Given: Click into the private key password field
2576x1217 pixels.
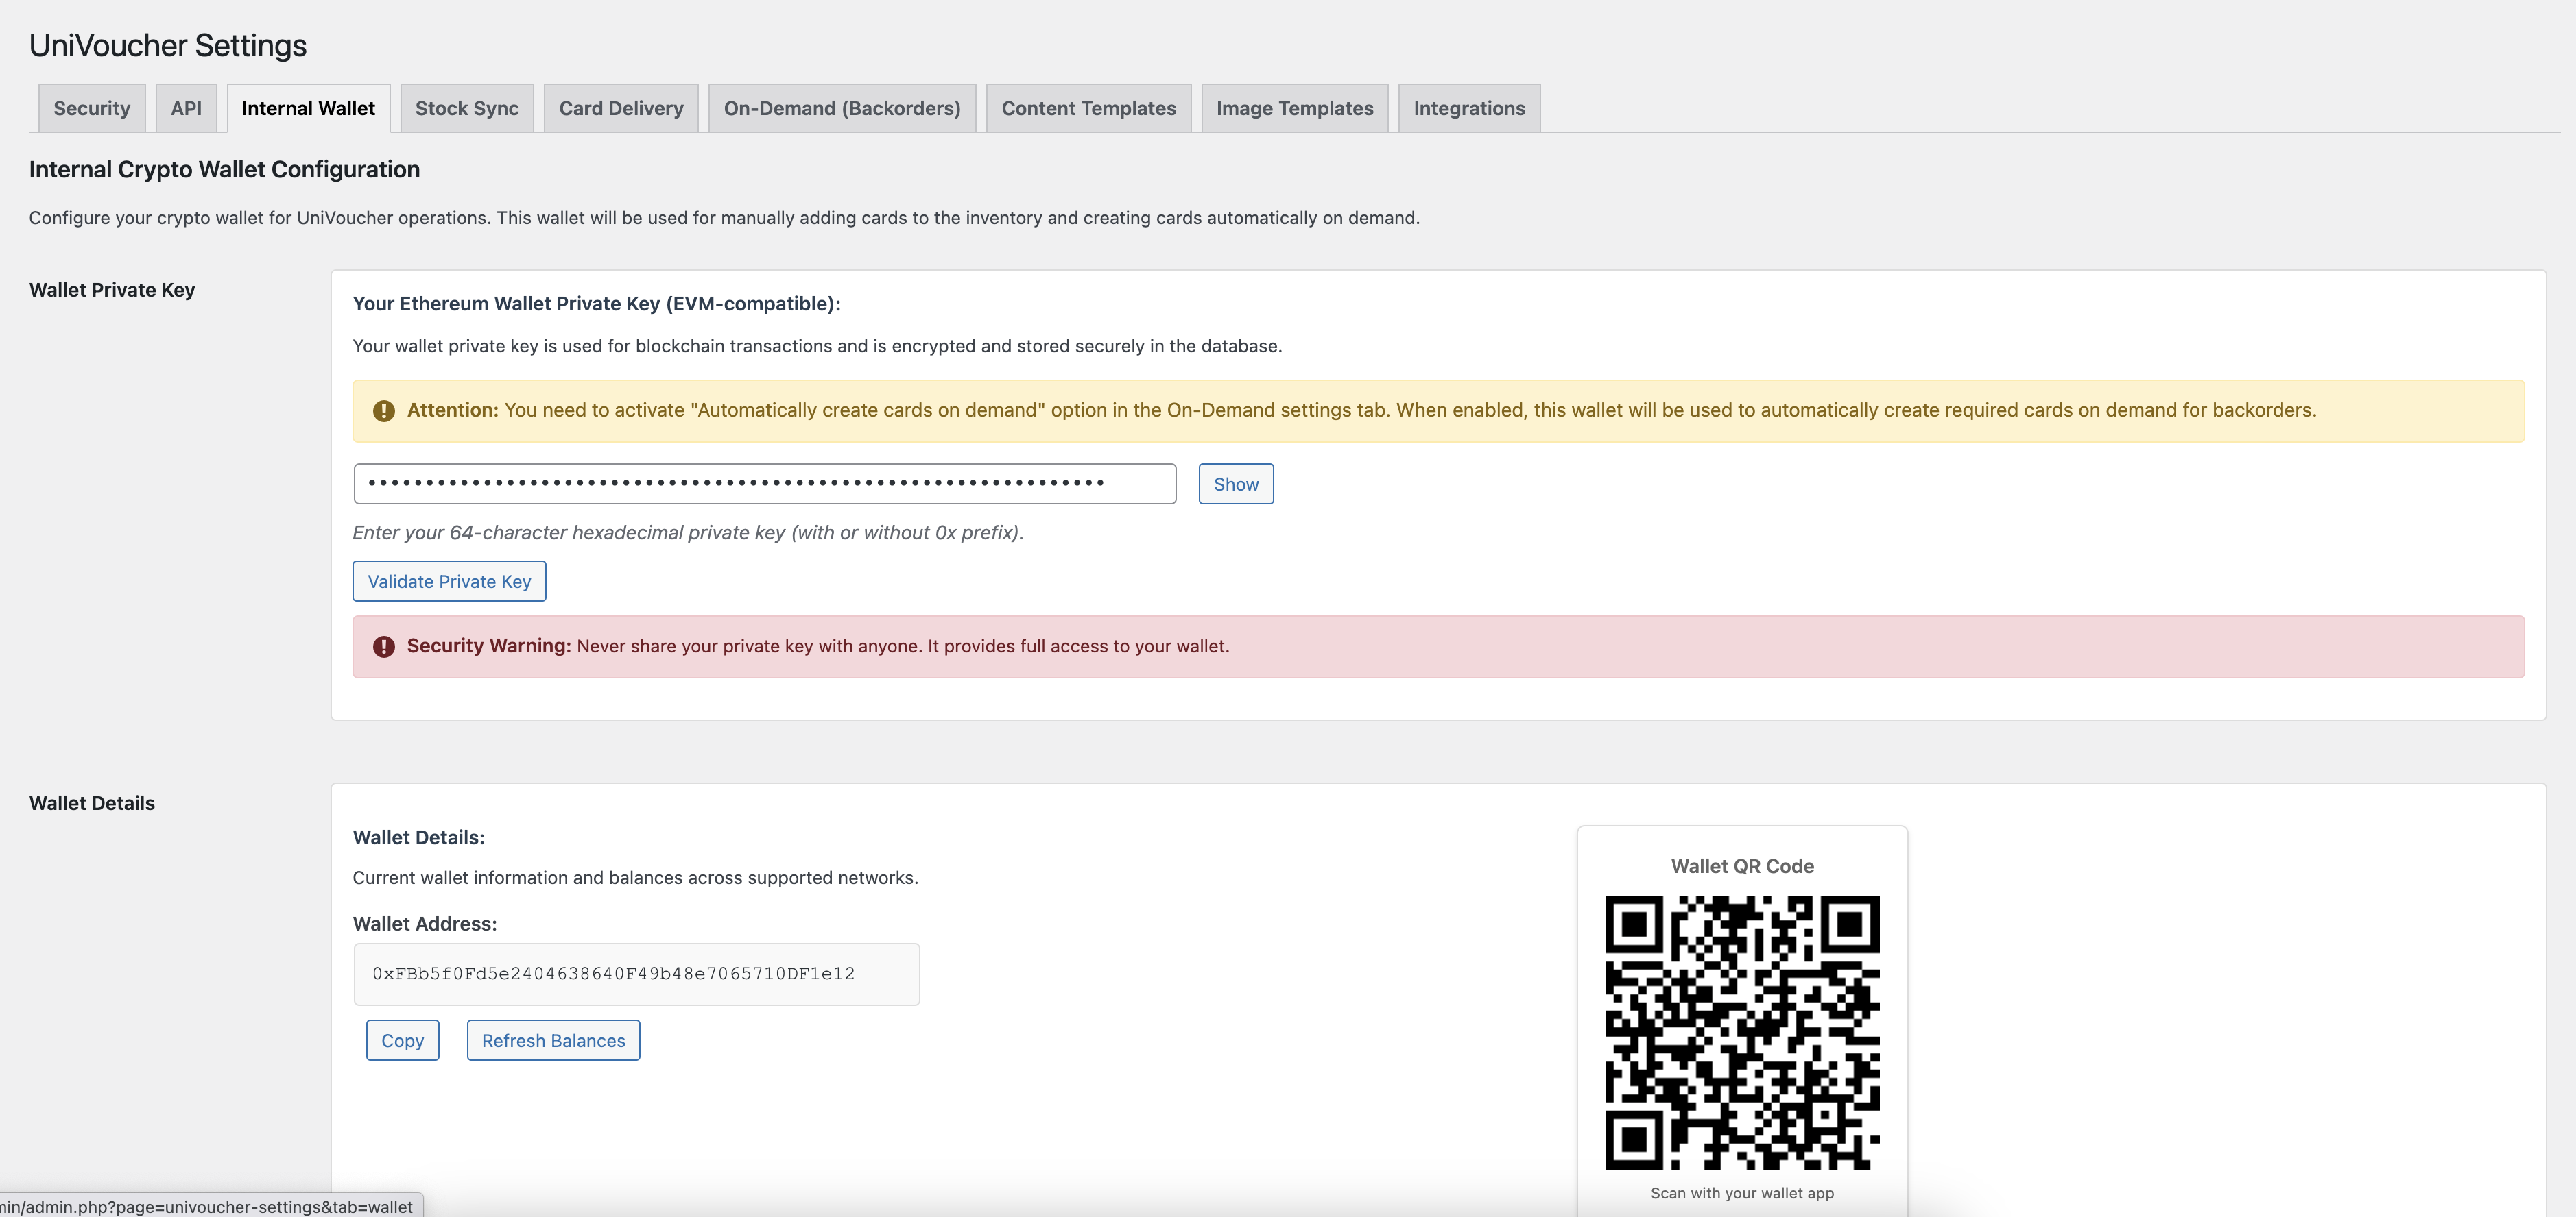Looking at the screenshot, I should [x=764, y=484].
